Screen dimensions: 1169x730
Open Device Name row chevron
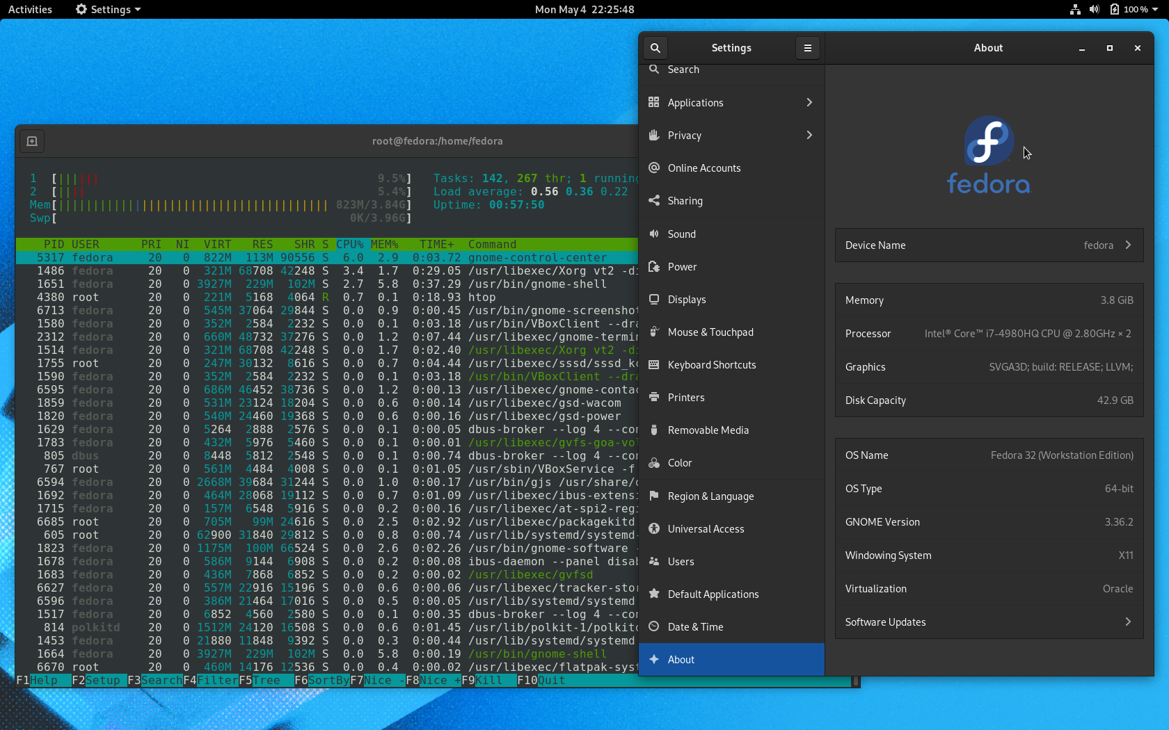(x=1128, y=245)
